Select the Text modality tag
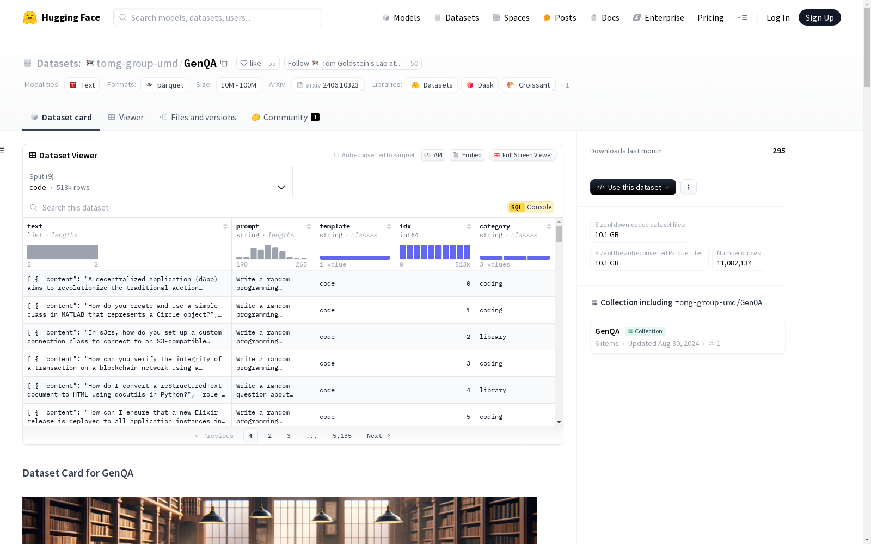 coord(82,85)
